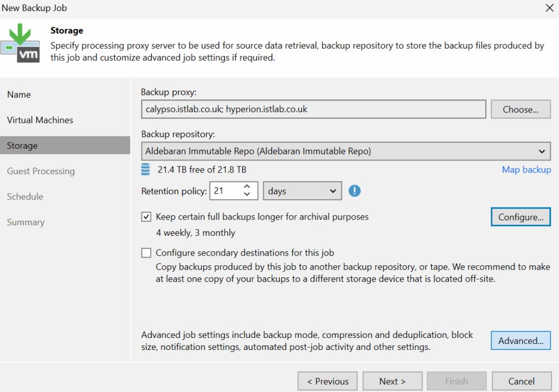Screen dimensions: 559x392
Task: Open the Backup repository dropdown
Action: coord(346,151)
